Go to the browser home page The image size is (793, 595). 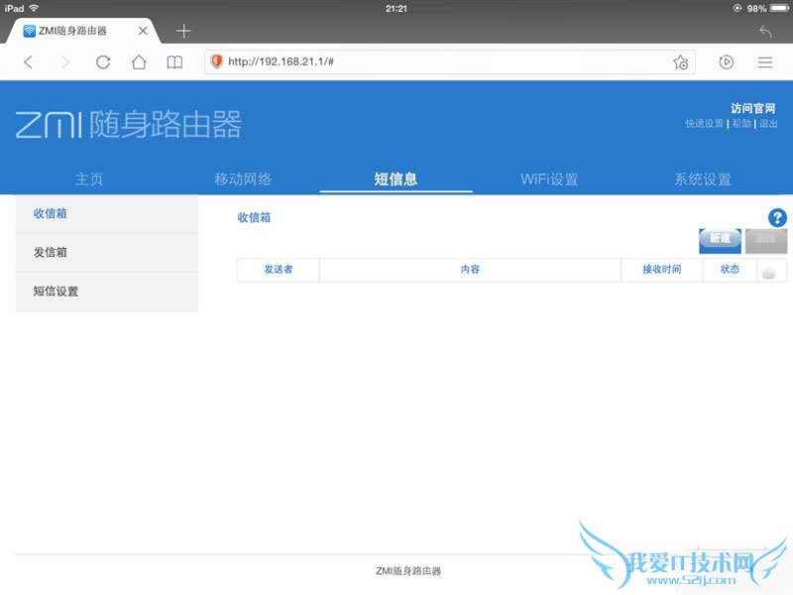tap(139, 61)
